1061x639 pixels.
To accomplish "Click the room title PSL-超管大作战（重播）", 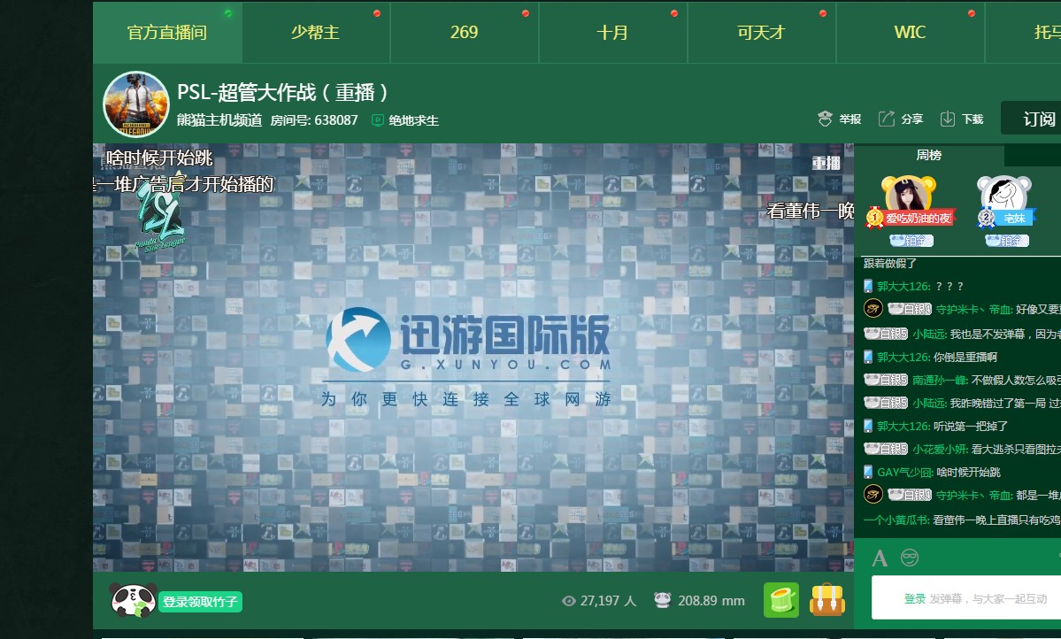I will pyautogui.click(x=283, y=92).
